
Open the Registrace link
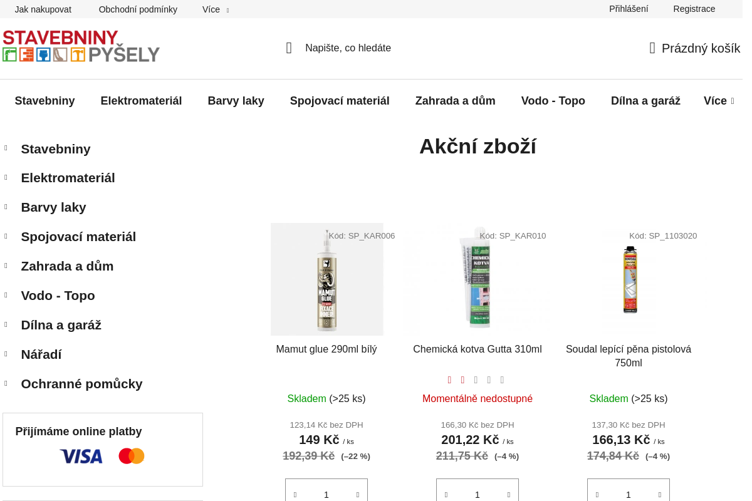click(694, 9)
